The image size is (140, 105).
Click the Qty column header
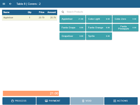30,12
